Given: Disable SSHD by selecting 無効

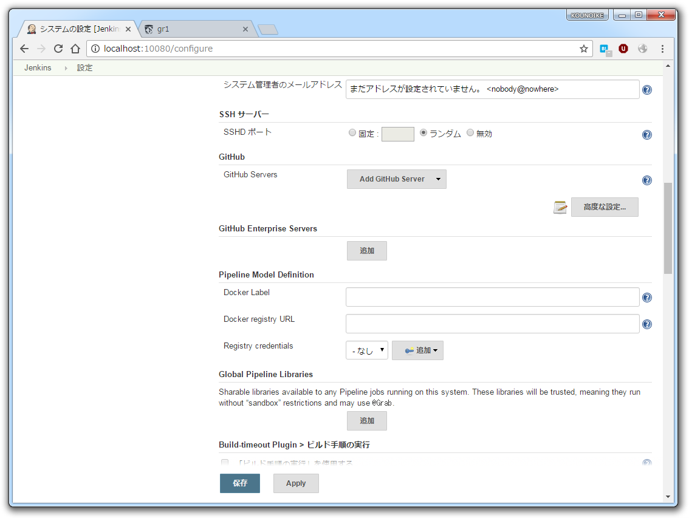Looking at the screenshot, I should 470,132.
